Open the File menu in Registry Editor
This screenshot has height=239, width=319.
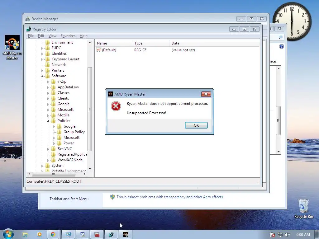pyautogui.click(x=31, y=36)
